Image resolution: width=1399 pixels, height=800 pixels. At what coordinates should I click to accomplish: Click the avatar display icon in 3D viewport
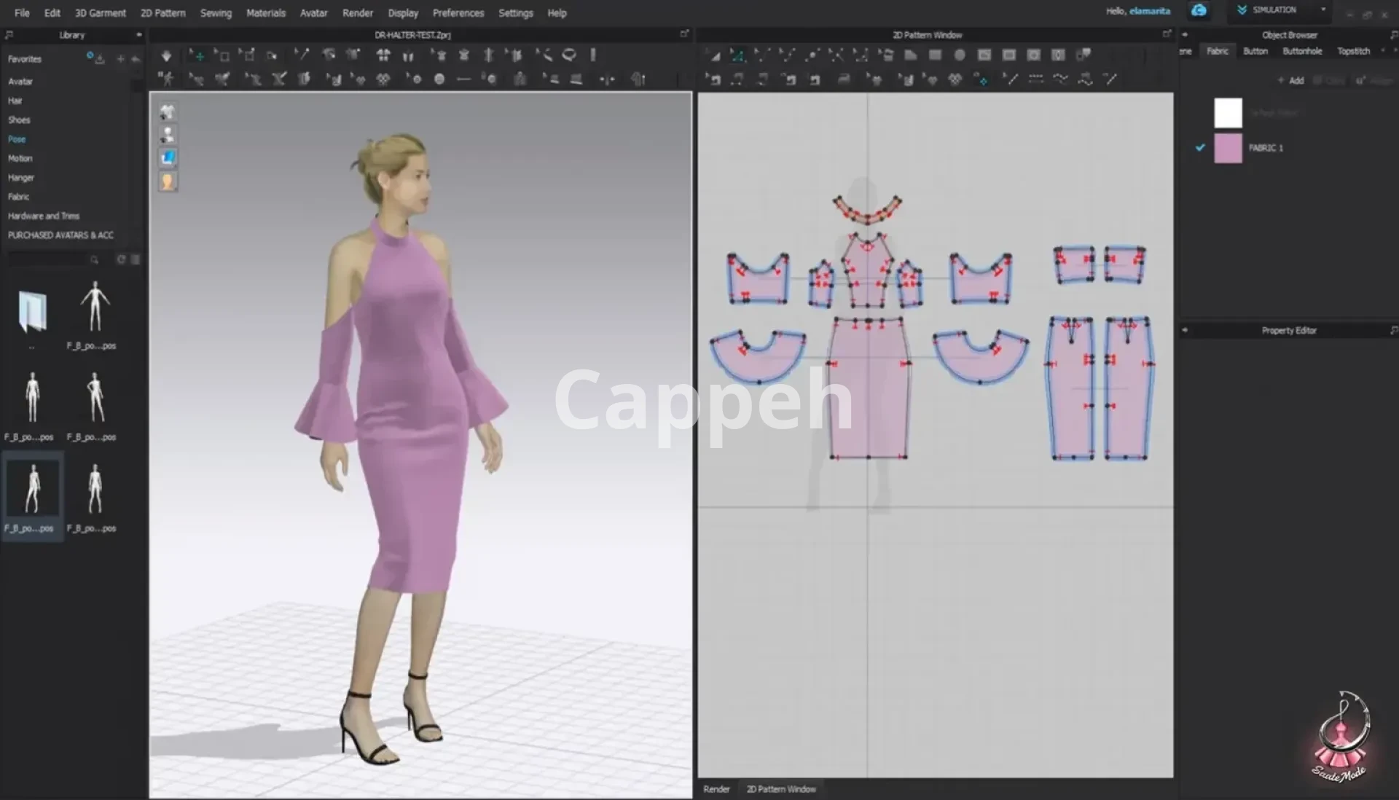point(168,135)
